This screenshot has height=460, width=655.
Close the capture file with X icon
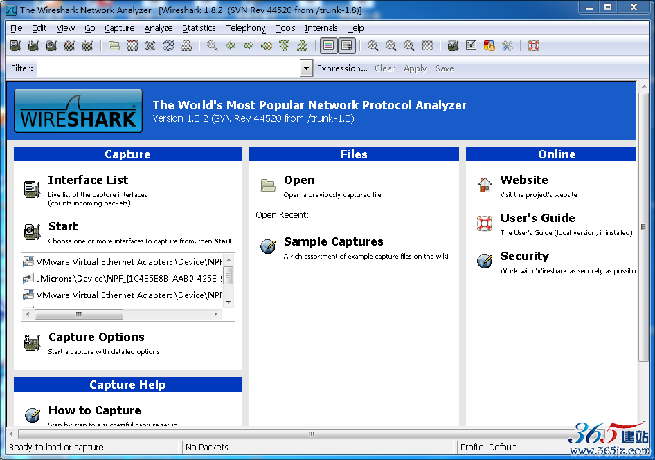point(150,46)
